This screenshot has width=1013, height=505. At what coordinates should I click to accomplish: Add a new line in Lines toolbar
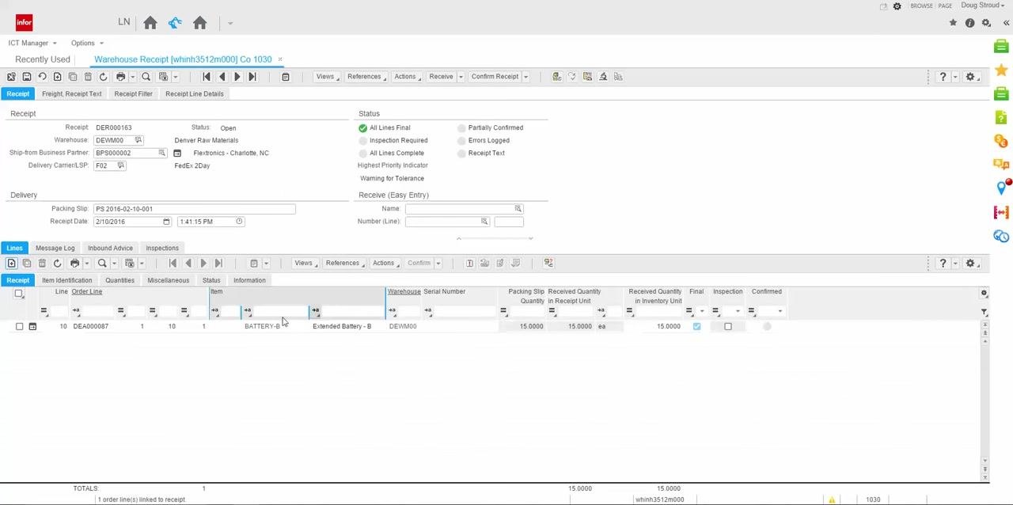11,263
